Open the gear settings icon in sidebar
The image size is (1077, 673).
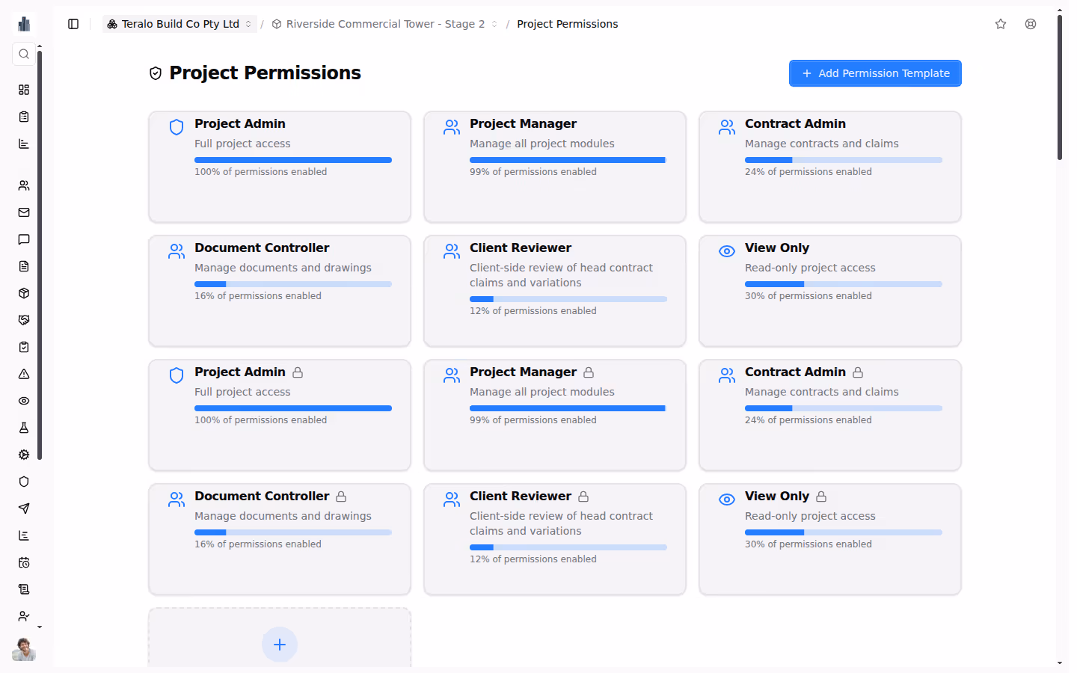pos(24,455)
